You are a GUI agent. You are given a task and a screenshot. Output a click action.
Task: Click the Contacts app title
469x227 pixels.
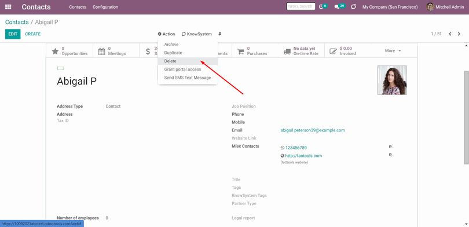click(36, 7)
